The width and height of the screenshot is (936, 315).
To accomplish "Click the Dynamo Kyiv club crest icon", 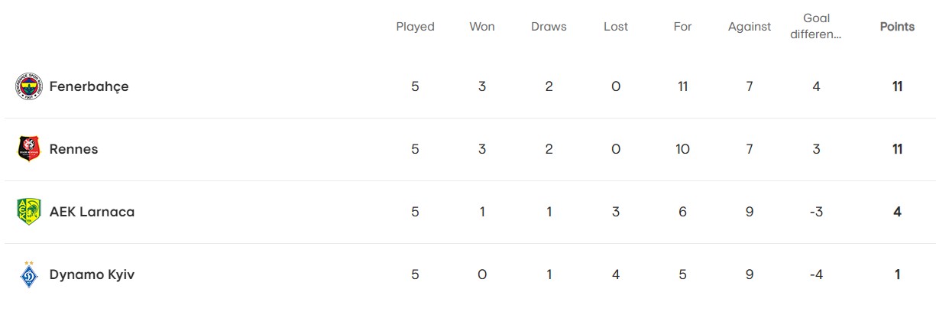I will click(29, 273).
